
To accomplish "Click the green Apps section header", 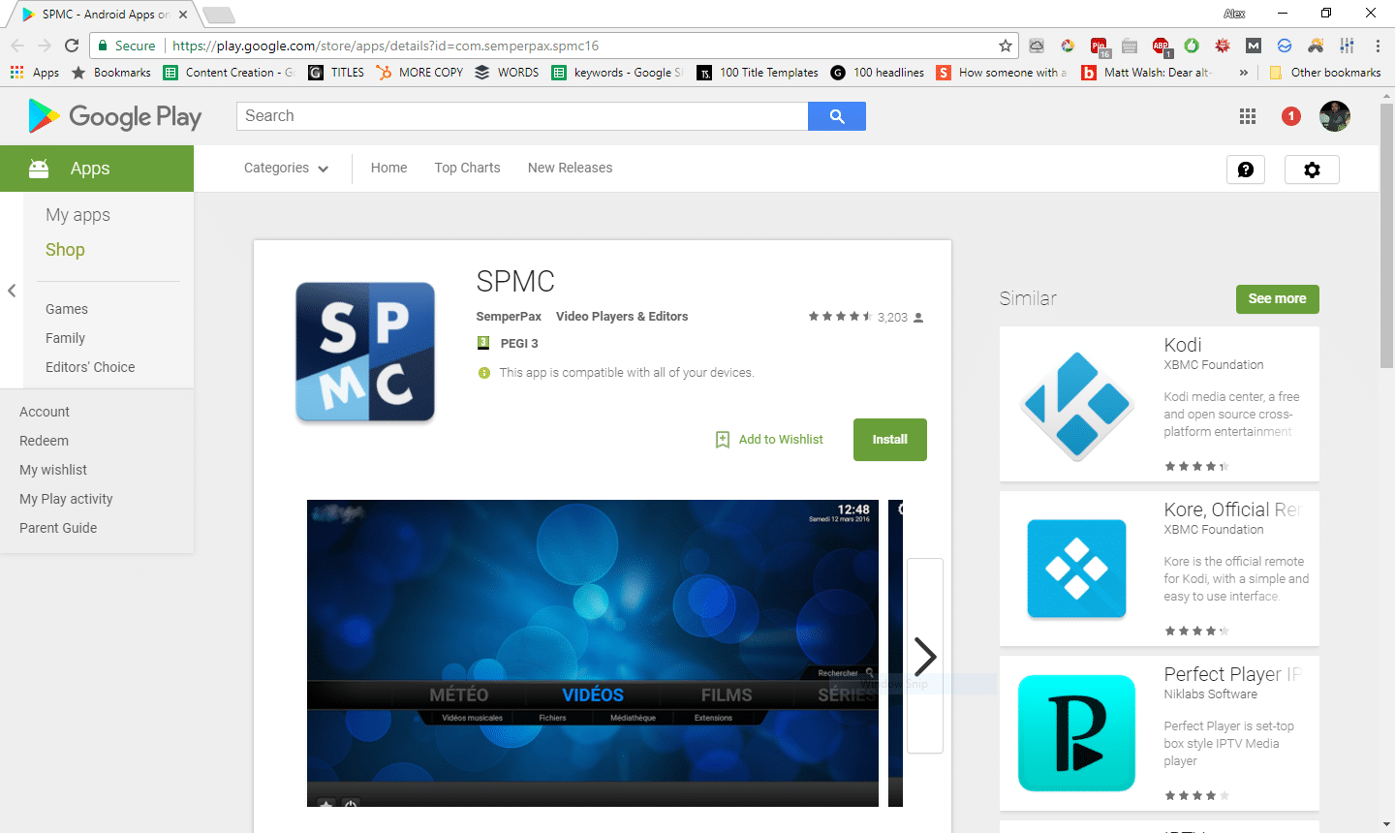I will 97,169.
